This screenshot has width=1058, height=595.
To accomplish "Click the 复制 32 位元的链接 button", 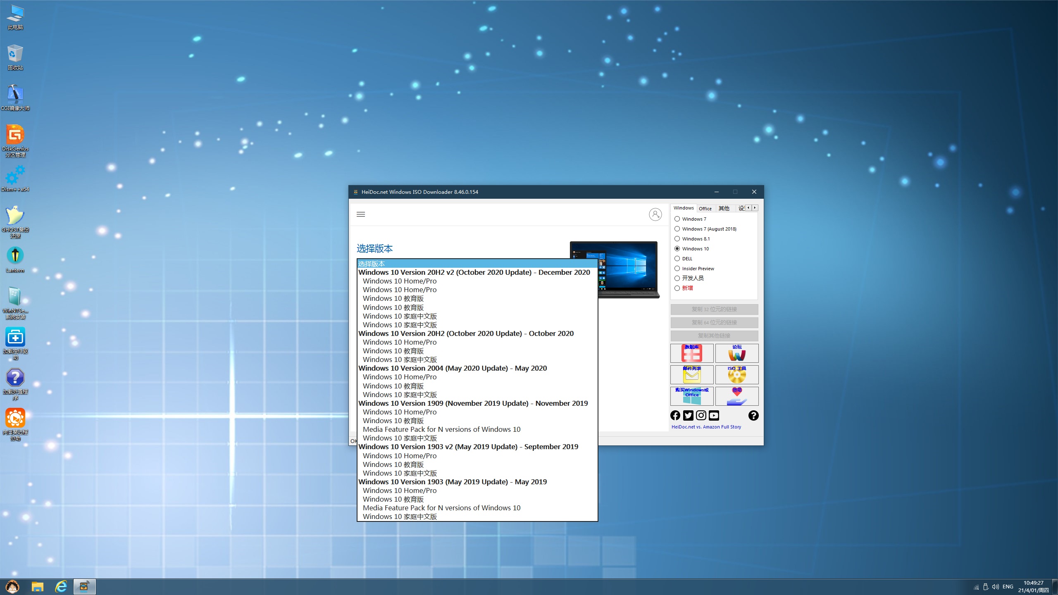I will tap(714, 309).
